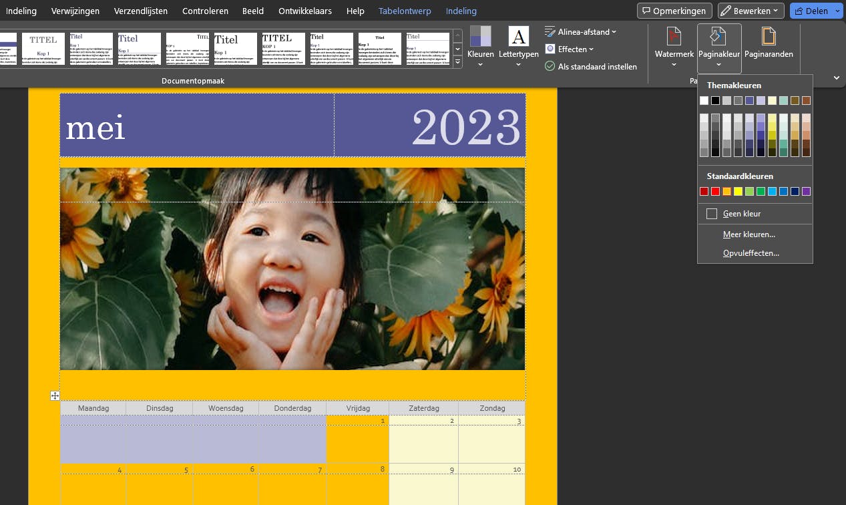Open the Lettertypen theme fonts gallery
Screen dimensions: 846x505
pos(518,46)
